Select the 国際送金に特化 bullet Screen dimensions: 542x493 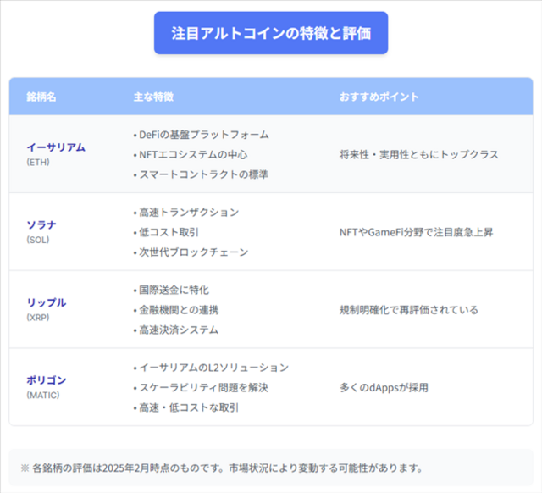tap(171, 290)
